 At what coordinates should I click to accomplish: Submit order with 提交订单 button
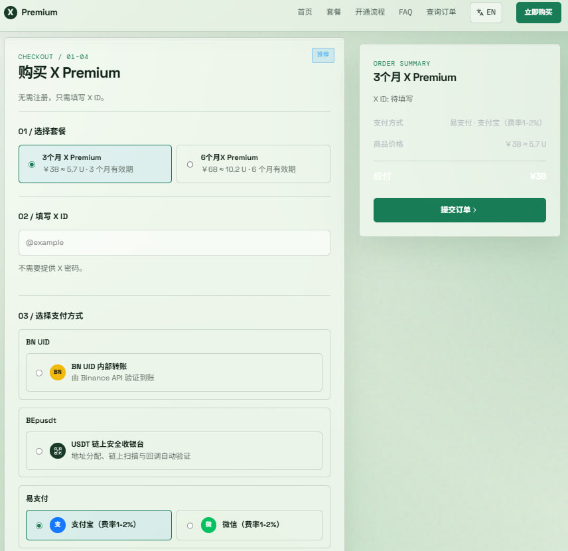(459, 210)
